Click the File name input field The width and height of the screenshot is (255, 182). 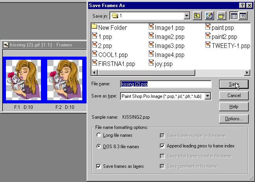pyautogui.click(x=166, y=84)
